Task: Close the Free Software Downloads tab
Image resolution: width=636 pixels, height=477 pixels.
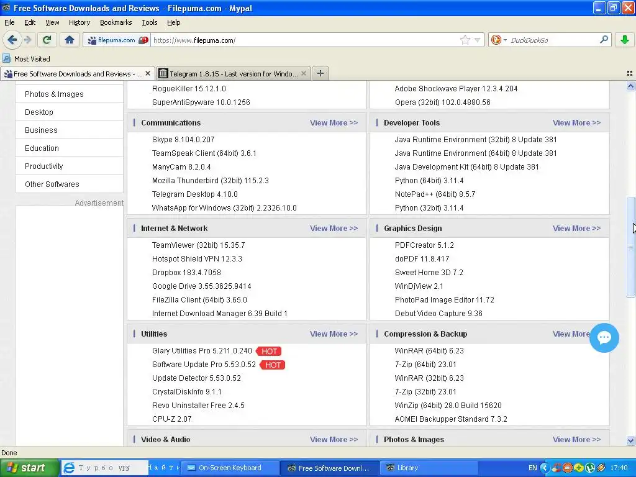Action: point(148,73)
